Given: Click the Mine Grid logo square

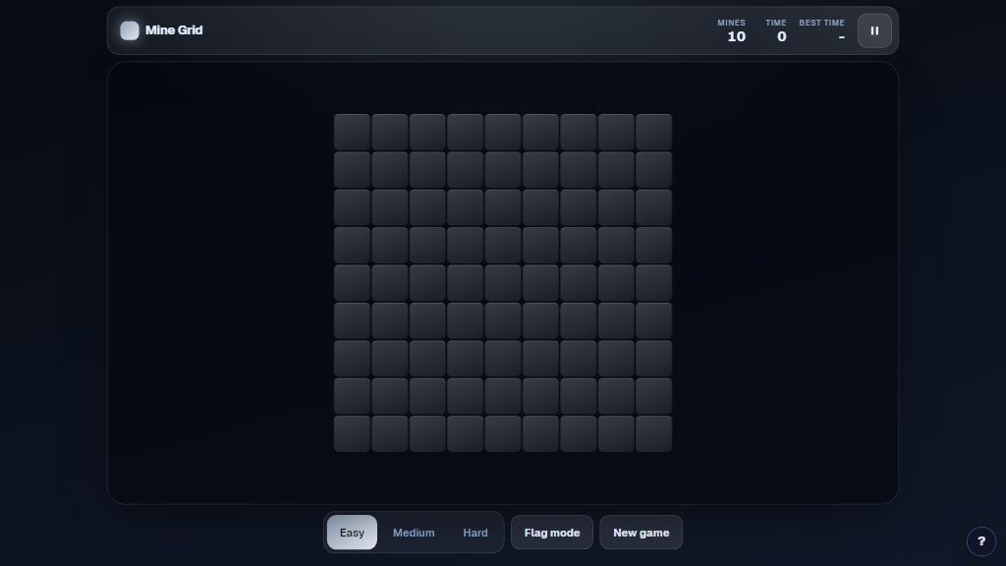Looking at the screenshot, I should coord(130,30).
